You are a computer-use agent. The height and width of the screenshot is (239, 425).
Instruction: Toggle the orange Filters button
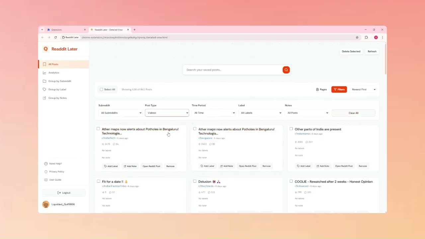click(339, 89)
